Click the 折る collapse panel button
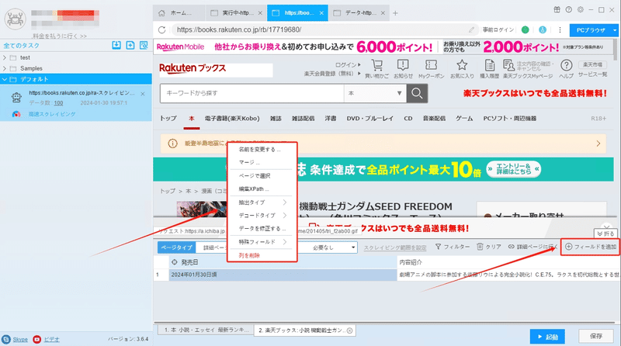This screenshot has height=346, width=621. click(x=605, y=234)
